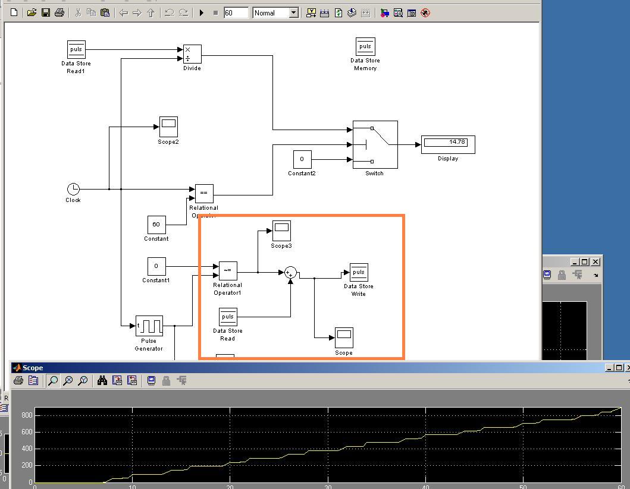Click the simulation stop time field
Viewport: 630px width, 489px height.
(x=236, y=12)
